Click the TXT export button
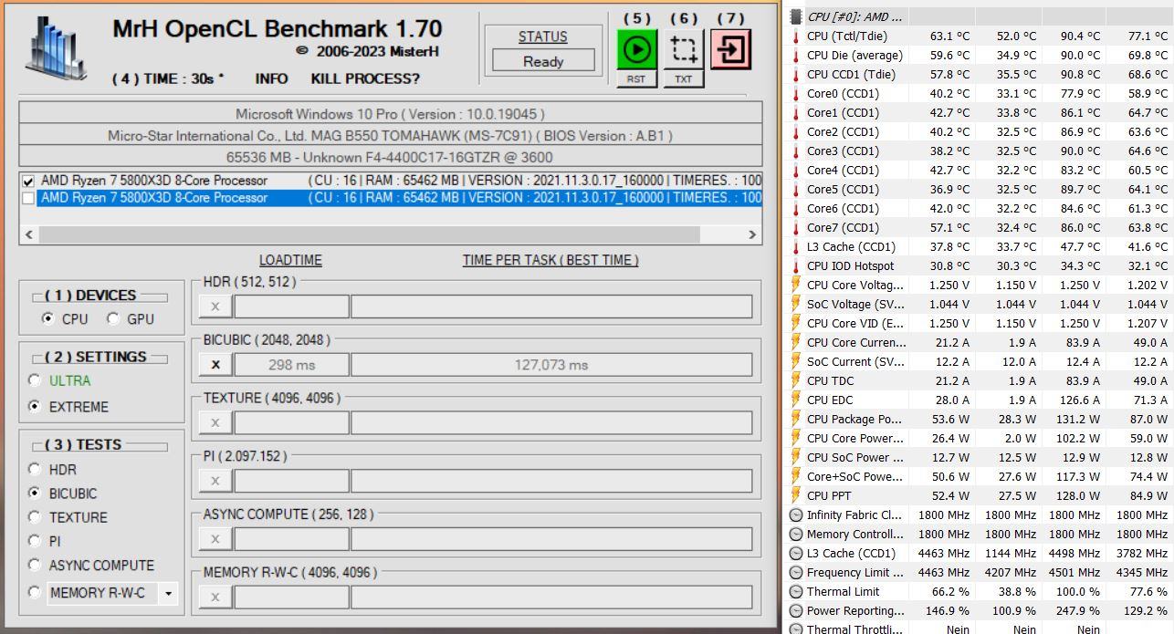This screenshot has height=634, width=1174. pos(683,79)
